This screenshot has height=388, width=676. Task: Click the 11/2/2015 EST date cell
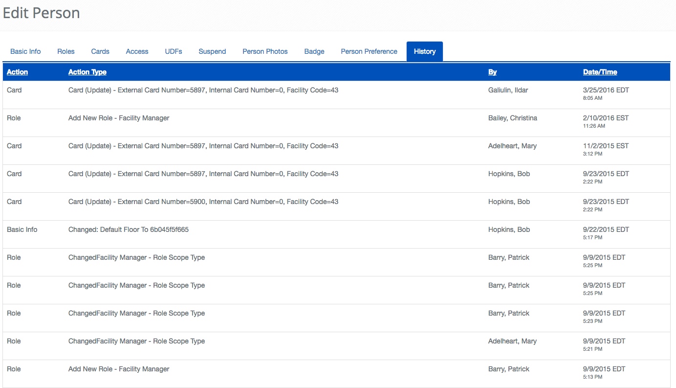606,146
